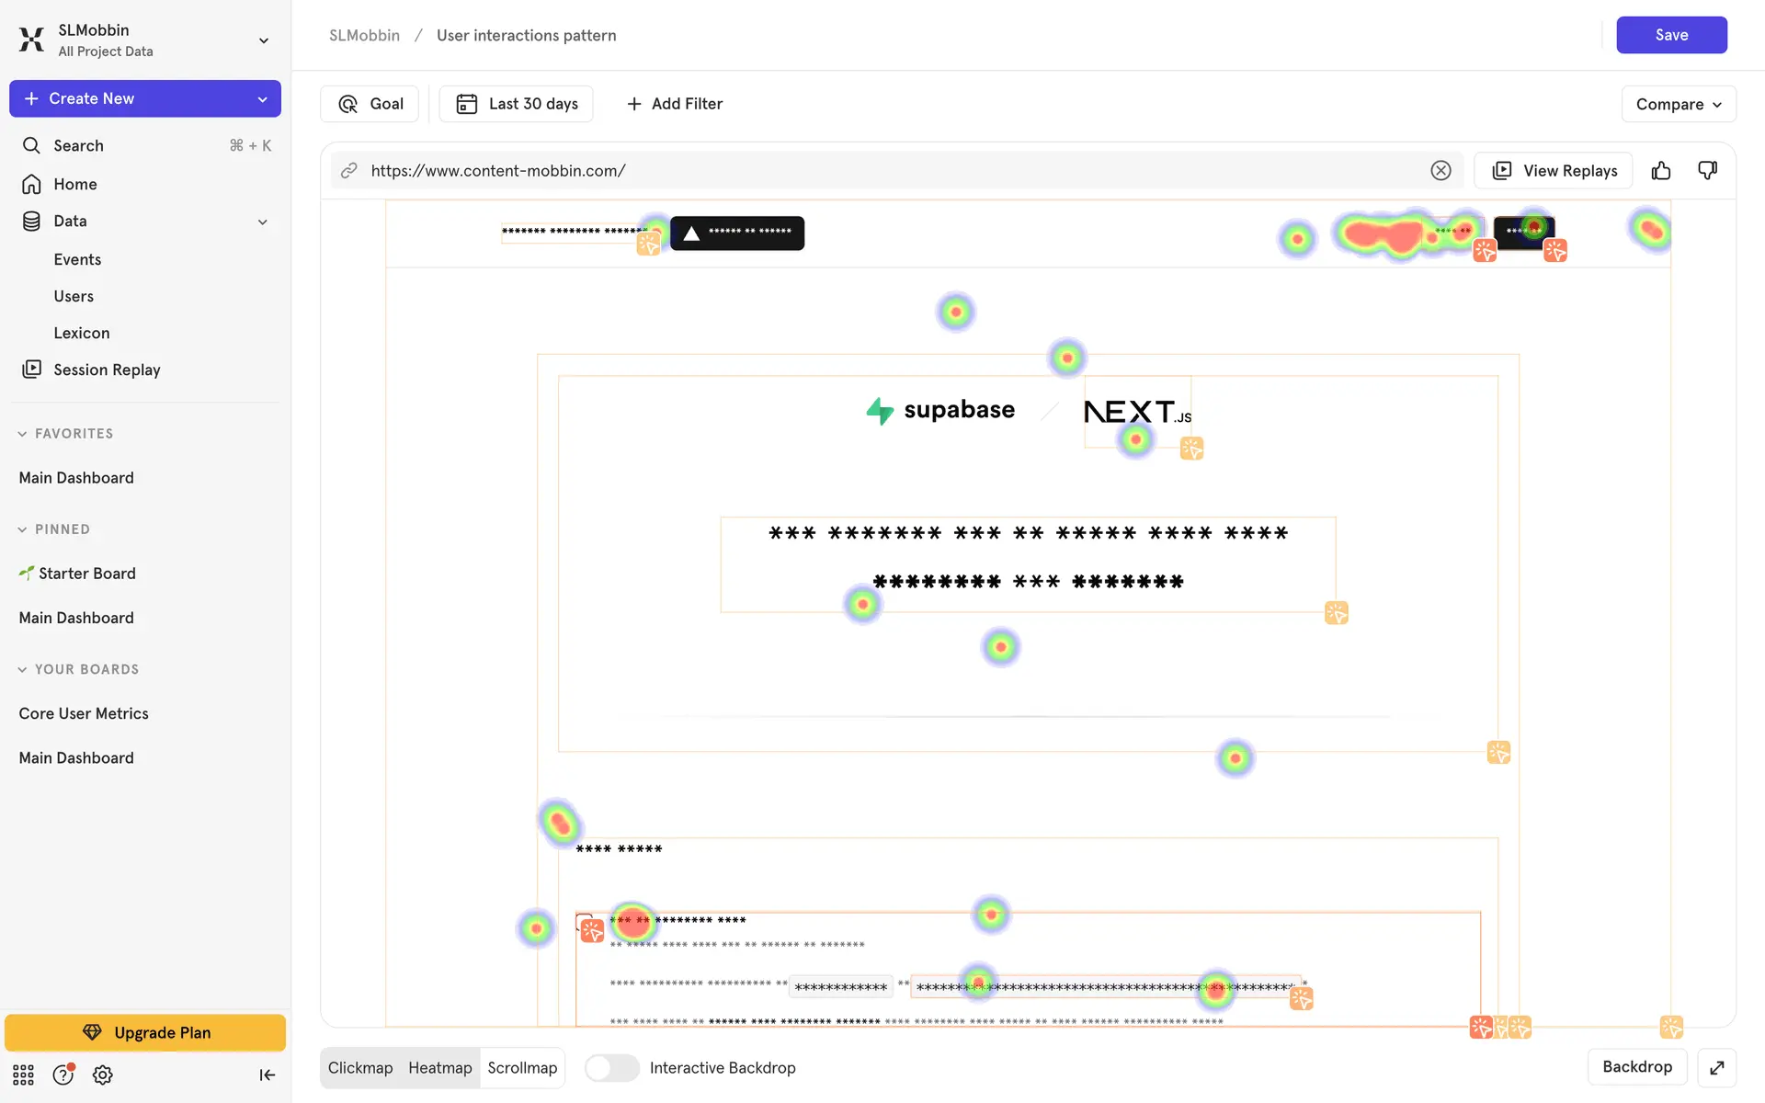Collapse the Pinned section
The height and width of the screenshot is (1103, 1765).
pos(23,529)
